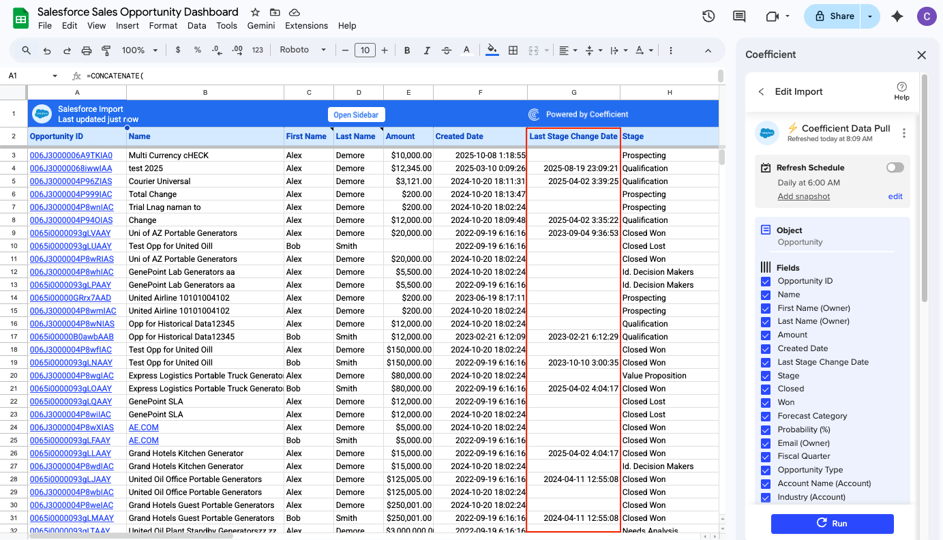Open Gemini AI sparkle icon near Share
This screenshot has width=943, height=540.
897,16
